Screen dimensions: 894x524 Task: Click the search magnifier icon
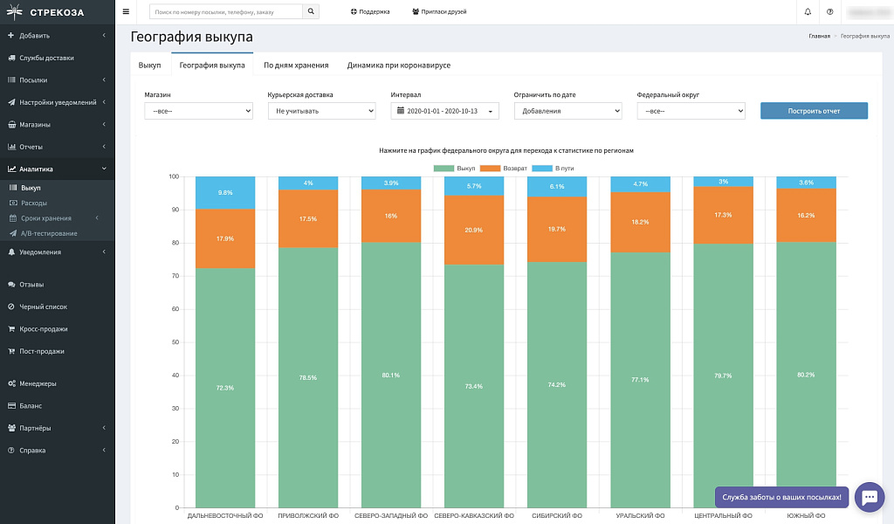pyautogui.click(x=313, y=12)
